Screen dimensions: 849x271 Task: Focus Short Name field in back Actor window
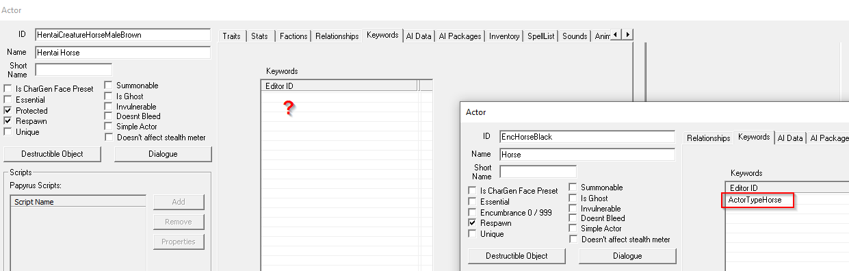pos(73,69)
